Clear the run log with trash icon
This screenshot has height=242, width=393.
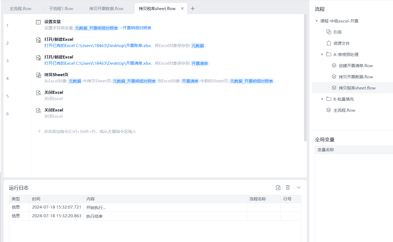(288, 188)
